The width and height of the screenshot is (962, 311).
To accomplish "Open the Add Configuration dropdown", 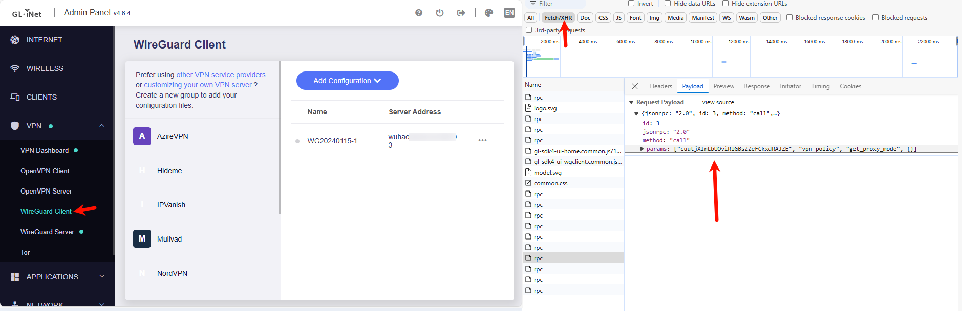I will 347,81.
